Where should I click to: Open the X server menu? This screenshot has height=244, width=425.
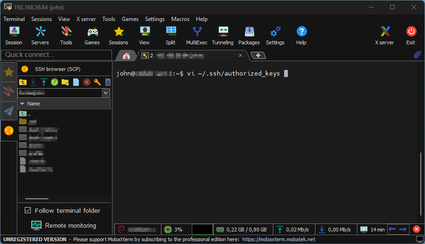[86, 19]
